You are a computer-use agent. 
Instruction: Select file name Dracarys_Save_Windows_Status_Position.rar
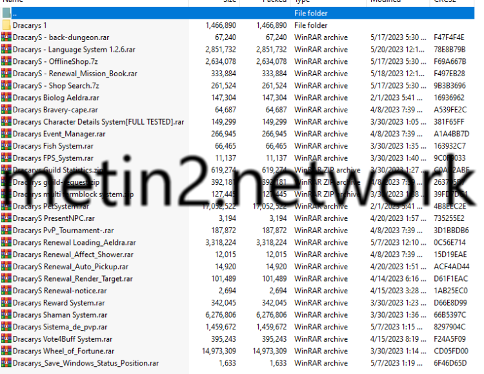tap(86, 363)
